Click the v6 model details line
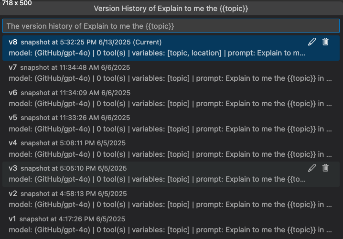The image size is (343, 239). tap(170, 103)
